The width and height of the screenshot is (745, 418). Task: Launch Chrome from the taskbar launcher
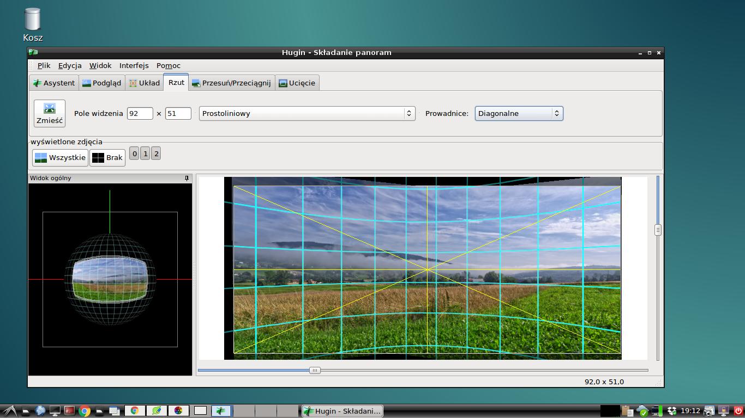(84, 411)
